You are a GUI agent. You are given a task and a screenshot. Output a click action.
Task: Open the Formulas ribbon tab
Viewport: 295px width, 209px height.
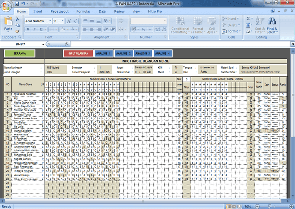83,11
